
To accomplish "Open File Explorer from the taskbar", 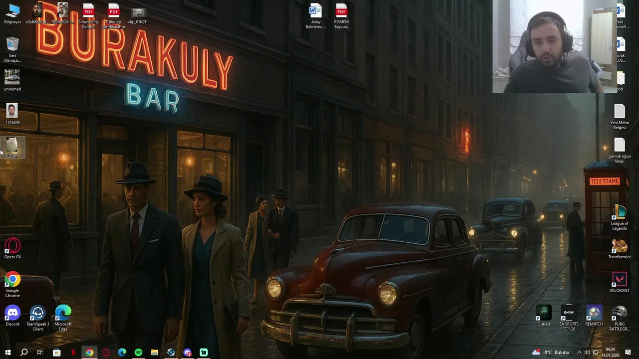I will (x=155, y=353).
